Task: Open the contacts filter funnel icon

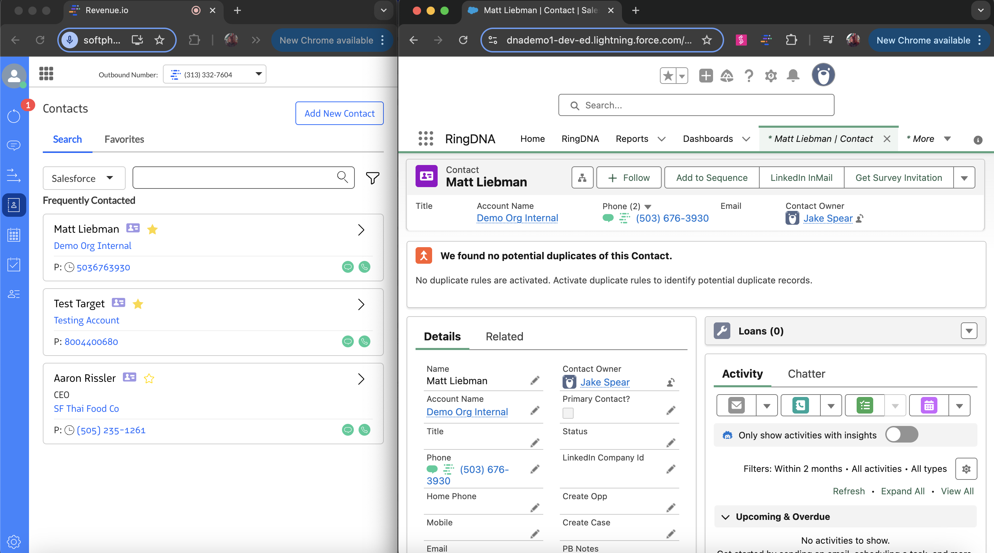Action: [x=372, y=178]
